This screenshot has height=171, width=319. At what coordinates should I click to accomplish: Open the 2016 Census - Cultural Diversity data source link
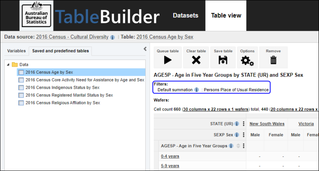72,37
